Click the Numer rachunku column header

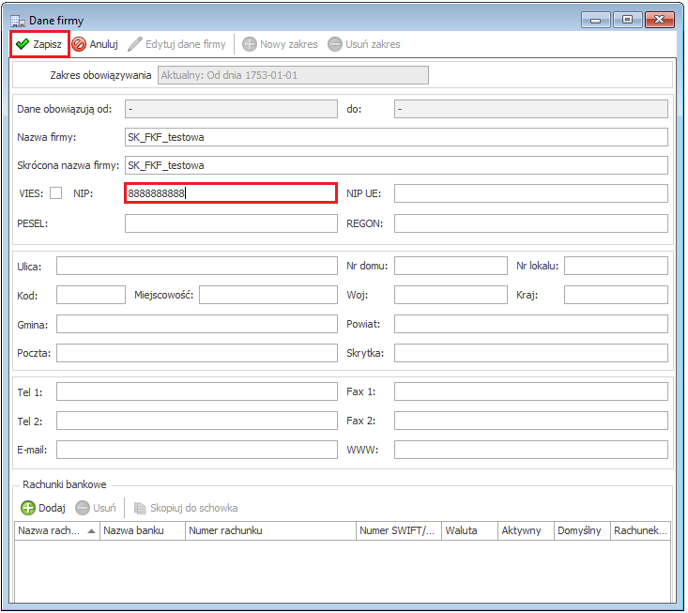click(x=270, y=531)
